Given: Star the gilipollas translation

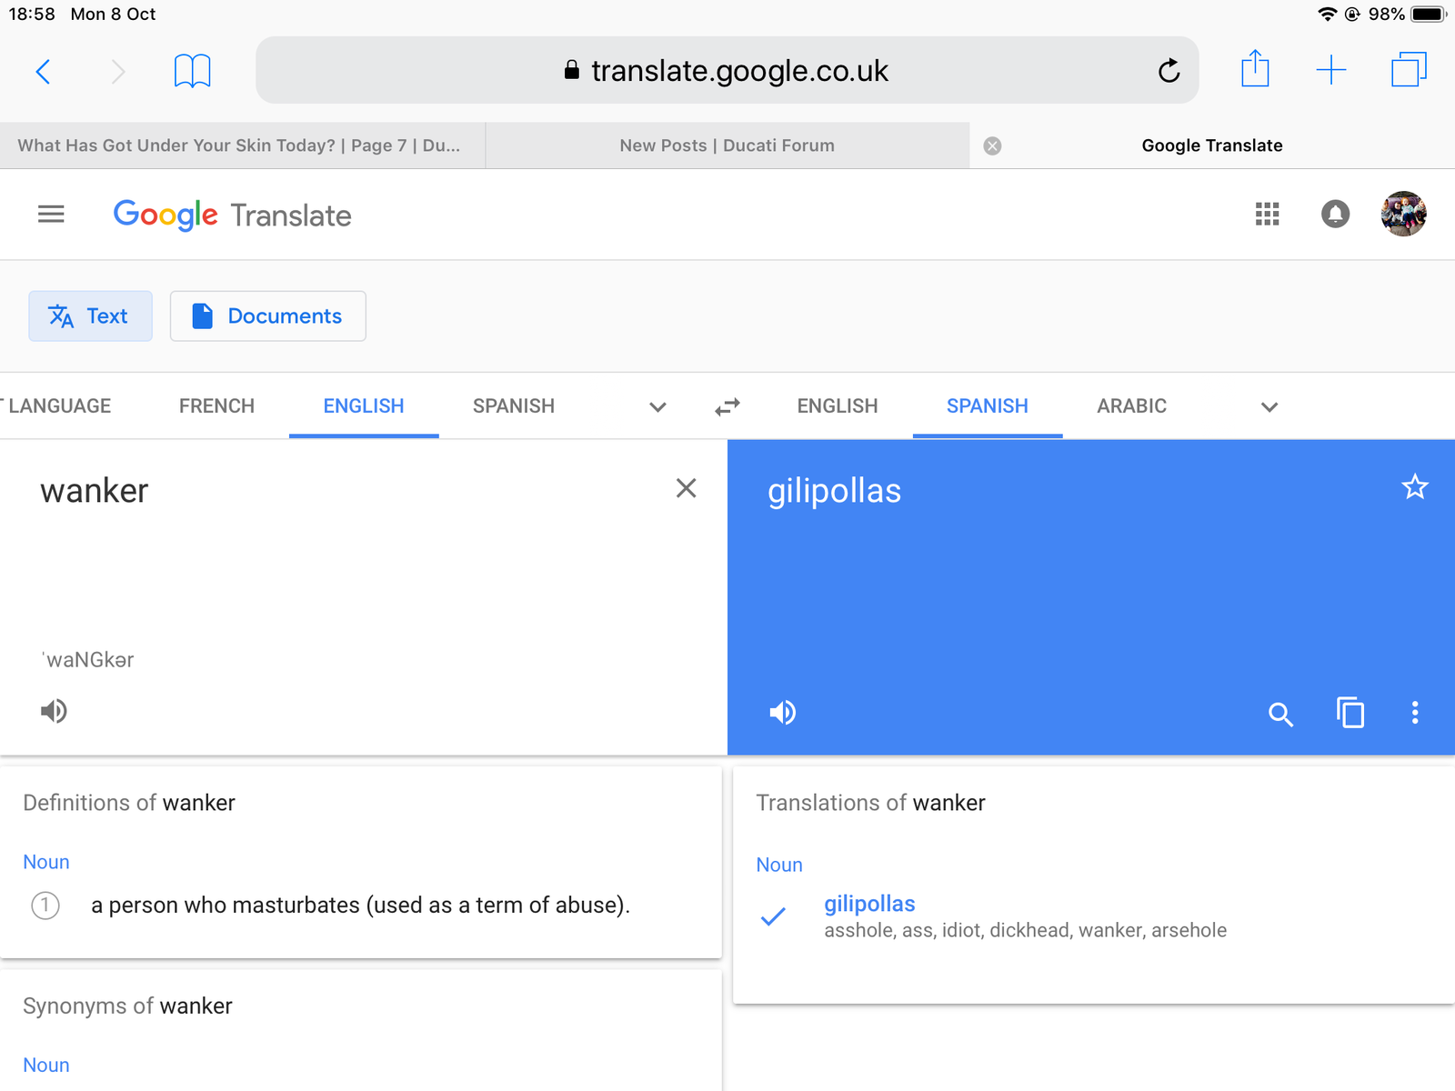Looking at the screenshot, I should (x=1414, y=487).
